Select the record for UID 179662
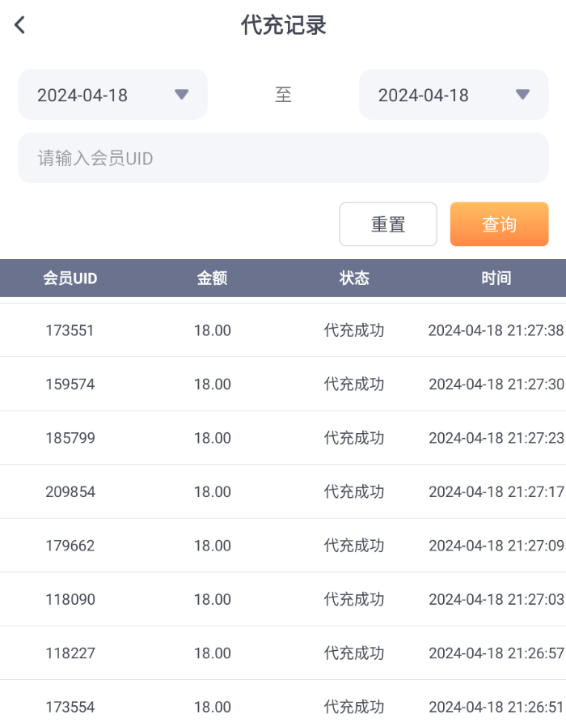566x727 pixels. click(x=70, y=546)
